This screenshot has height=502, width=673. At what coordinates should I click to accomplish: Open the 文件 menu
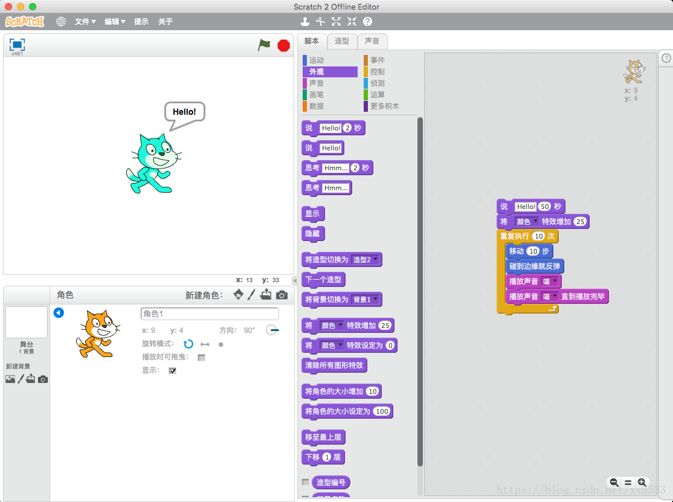coord(85,22)
